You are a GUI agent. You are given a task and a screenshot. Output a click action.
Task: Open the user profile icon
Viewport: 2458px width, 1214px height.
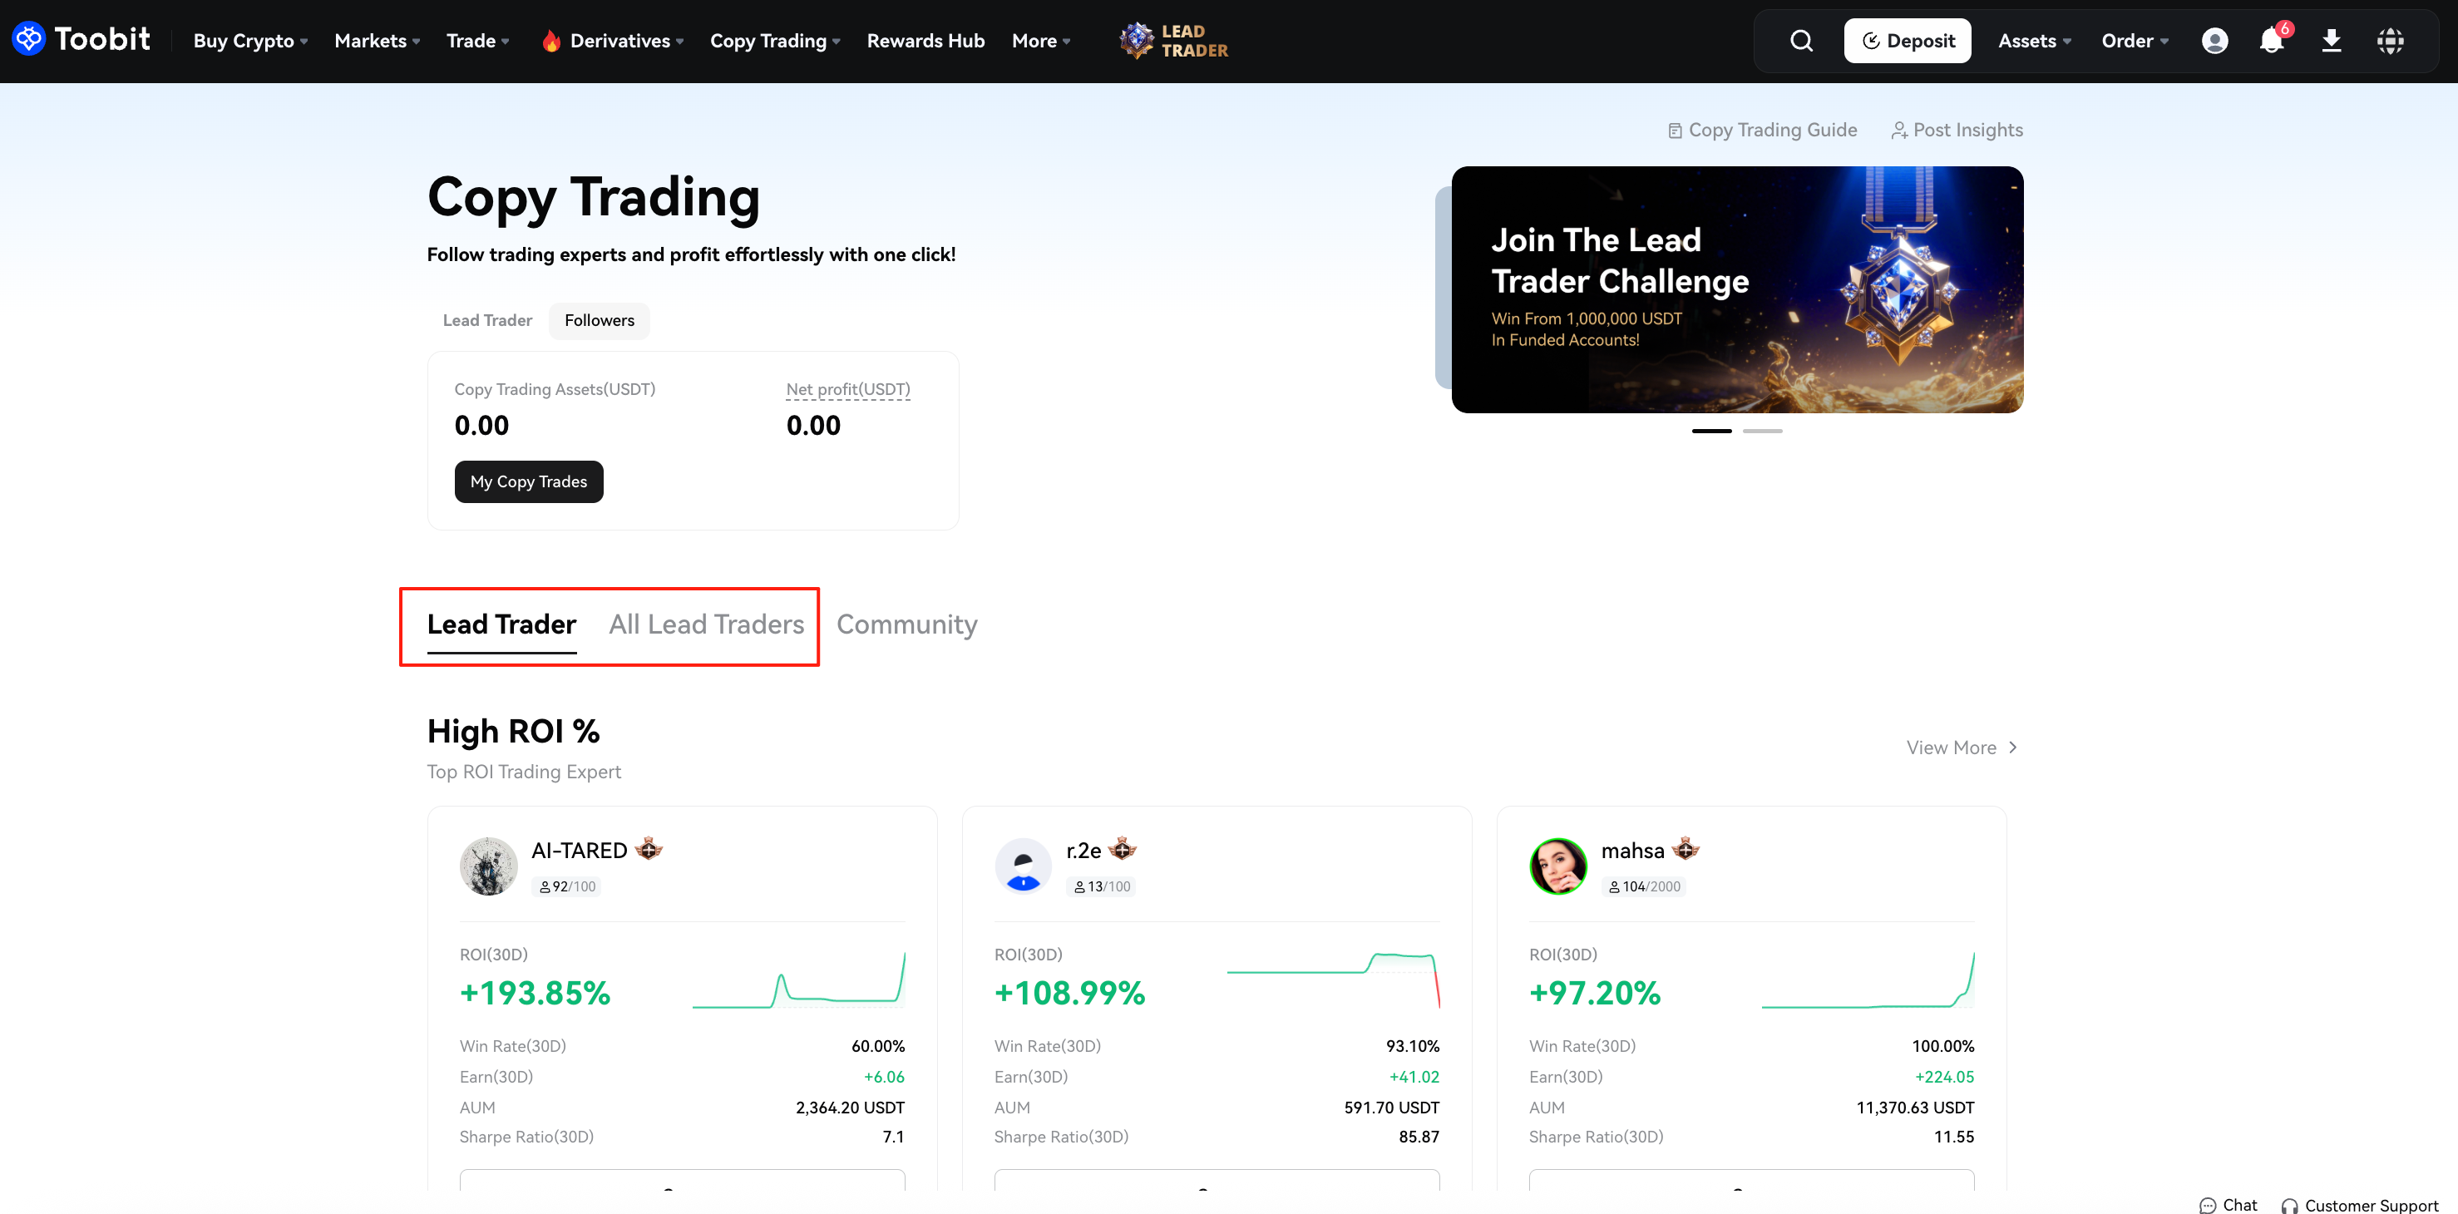(2214, 40)
